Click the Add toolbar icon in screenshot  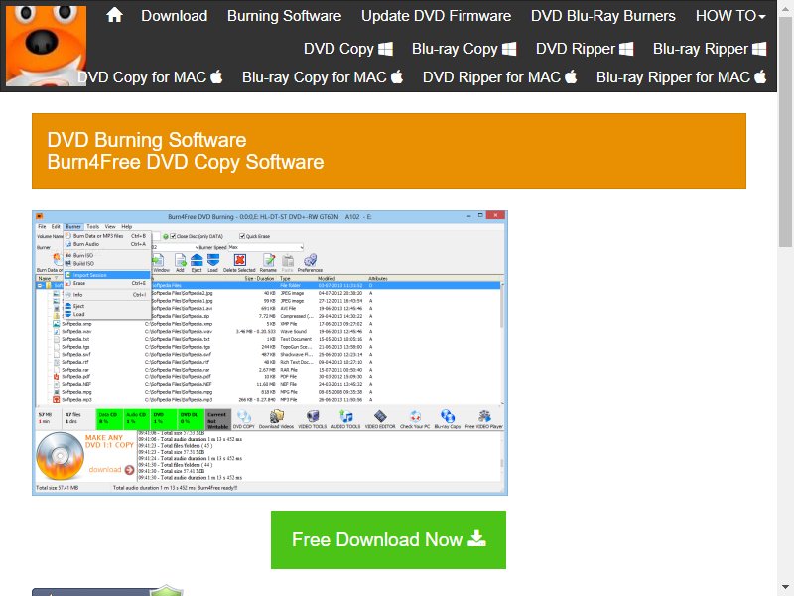pyautogui.click(x=180, y=263)
